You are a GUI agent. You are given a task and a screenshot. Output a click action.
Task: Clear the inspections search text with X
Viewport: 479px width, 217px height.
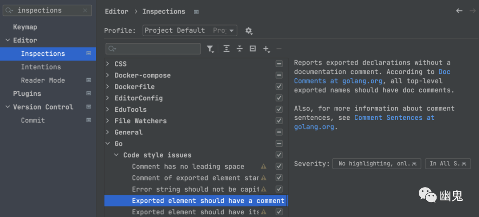tap(85, 11)
